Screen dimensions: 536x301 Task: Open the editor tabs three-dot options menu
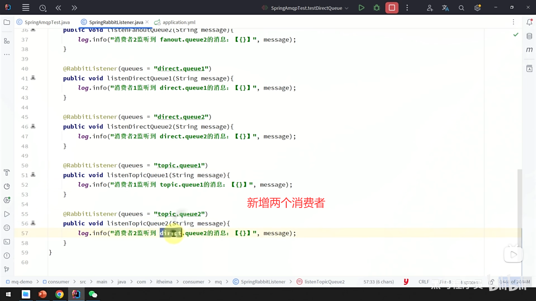[x=513, y=22]
